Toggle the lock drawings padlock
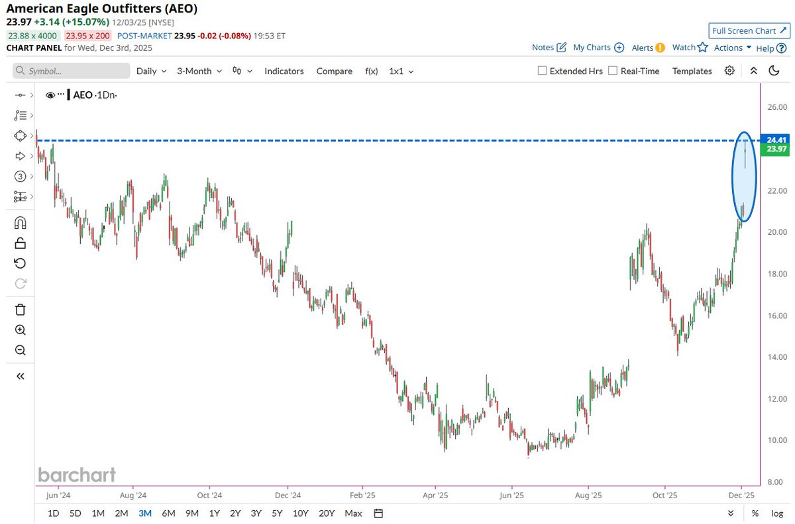The width and height of the screenshot is (795, 524). pos(20,243)
